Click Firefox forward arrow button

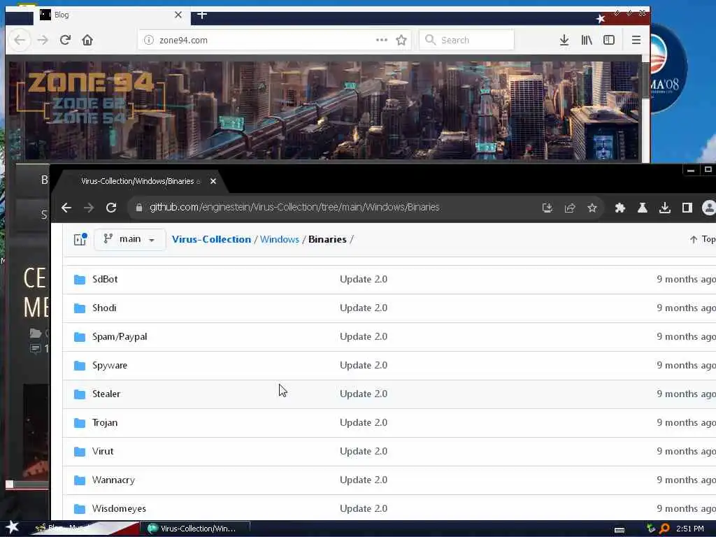43,40
